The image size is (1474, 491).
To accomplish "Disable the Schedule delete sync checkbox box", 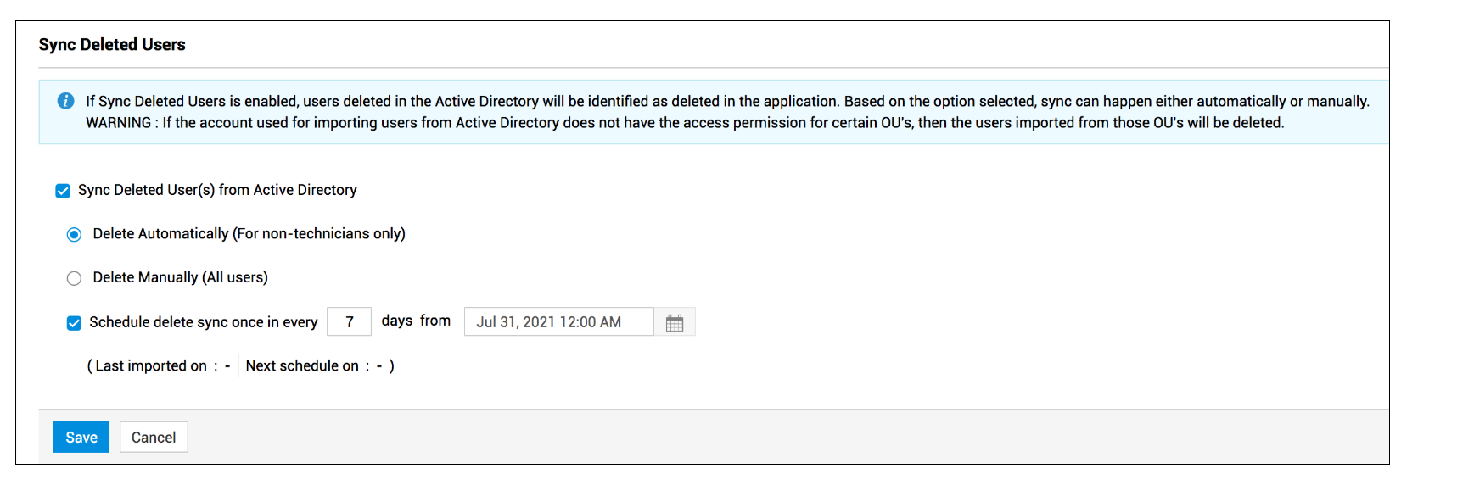I will [x=75, y=323].
